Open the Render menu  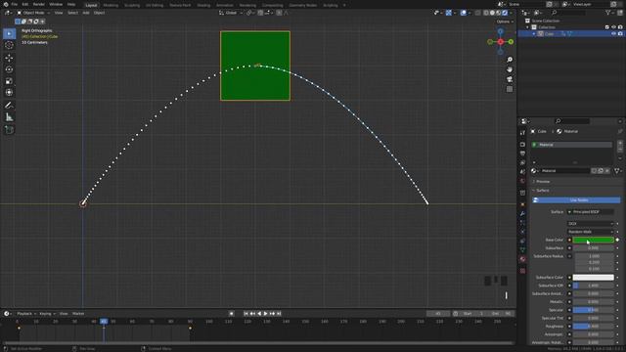coord(39,4)
